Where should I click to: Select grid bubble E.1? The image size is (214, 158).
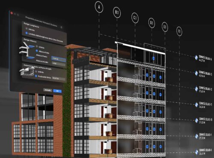[x=165, y=27]
